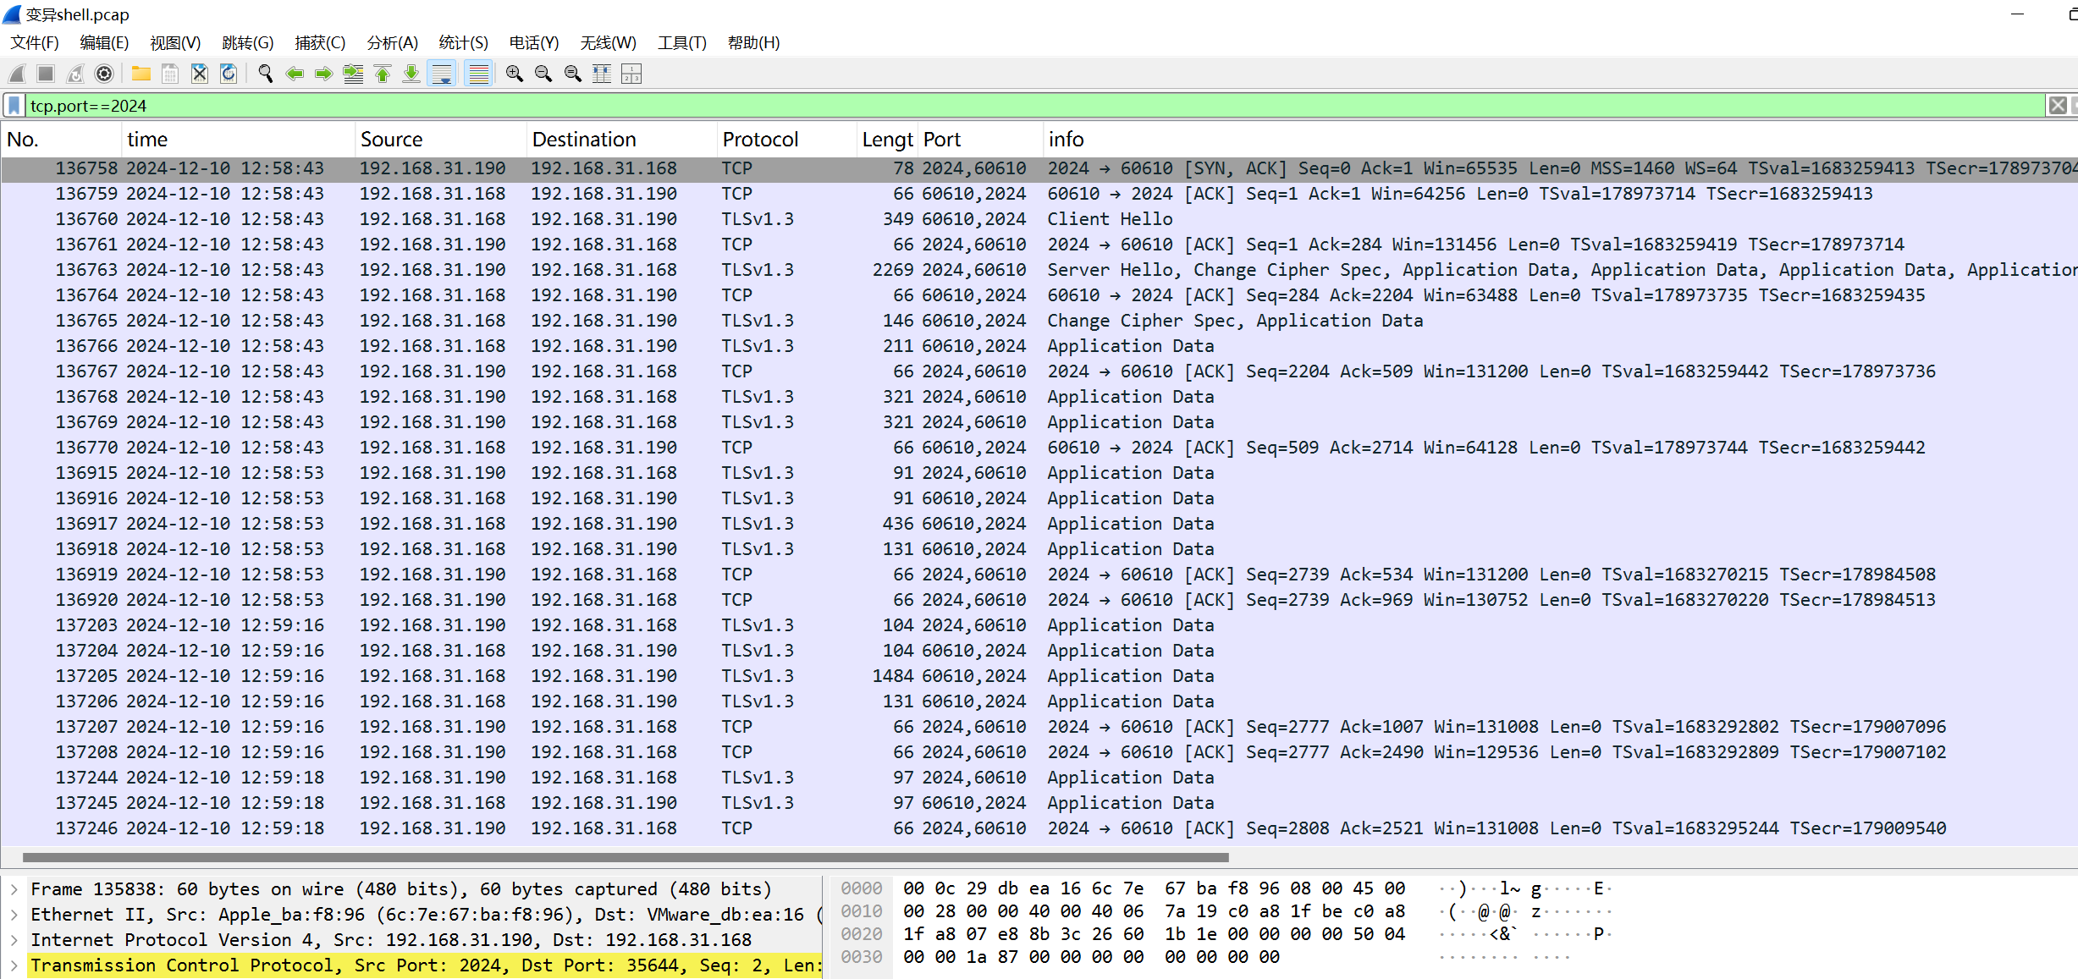The width and height of the screenshot is (2078, 979).
Task: Restart the current capture
Action: tap(75, 74)
